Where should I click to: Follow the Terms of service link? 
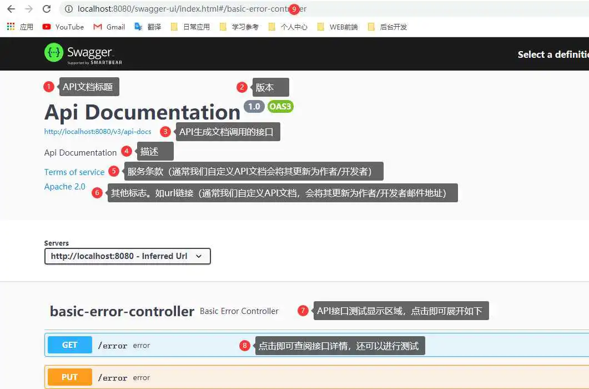[x=74, y=172]
